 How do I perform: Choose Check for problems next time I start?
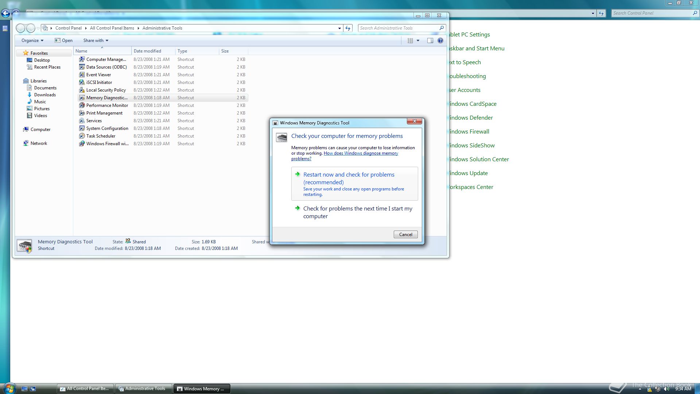tap(354, 212)
